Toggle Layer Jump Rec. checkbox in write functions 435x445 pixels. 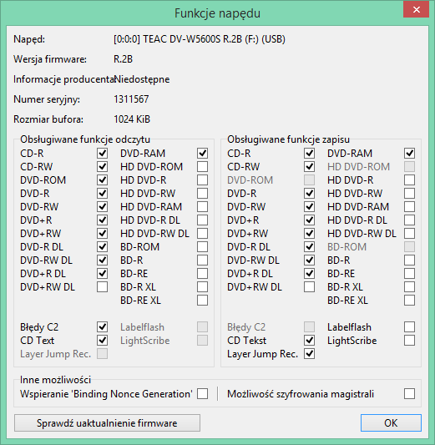click(309, 354)
